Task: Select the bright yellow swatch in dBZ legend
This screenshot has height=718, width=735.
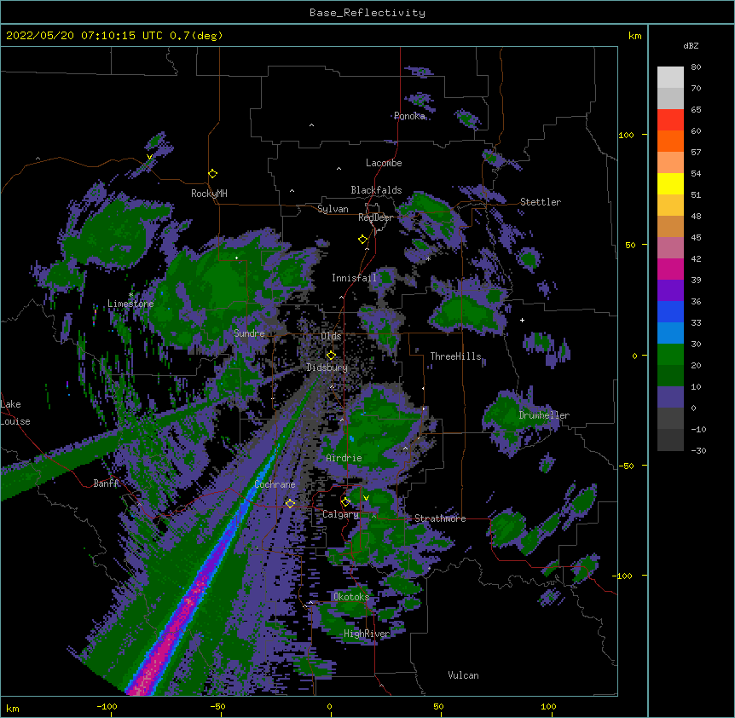Action: tap(670, 183)
